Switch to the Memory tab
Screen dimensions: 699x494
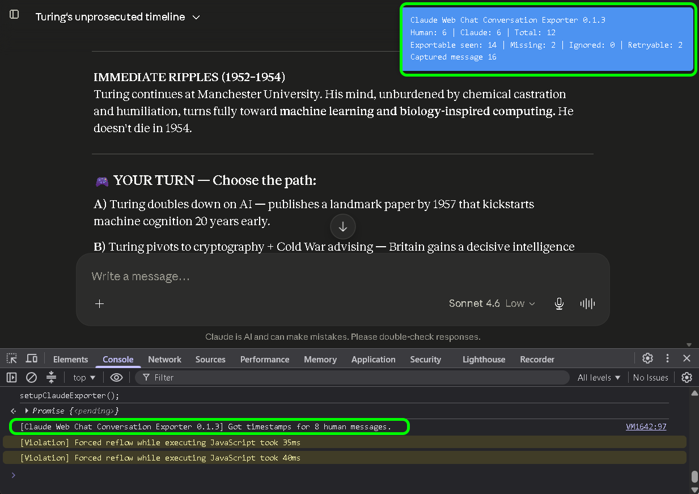[x=320, y=359]
